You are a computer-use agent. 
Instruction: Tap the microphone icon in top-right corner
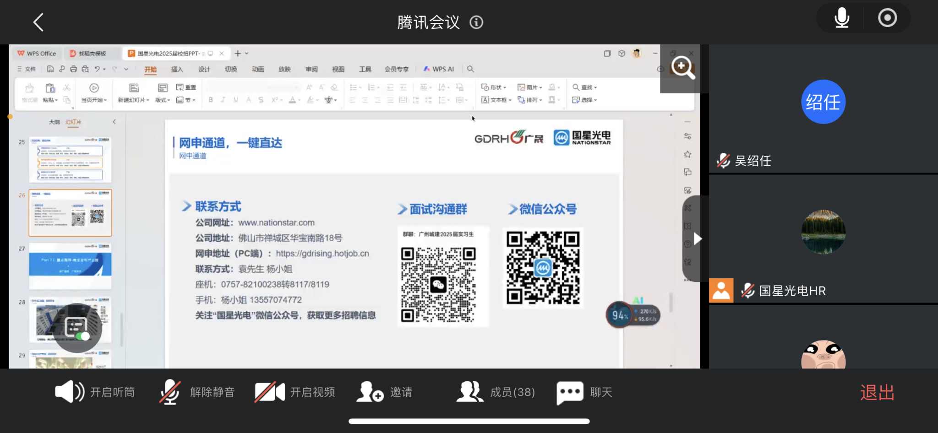click(841, 18)
